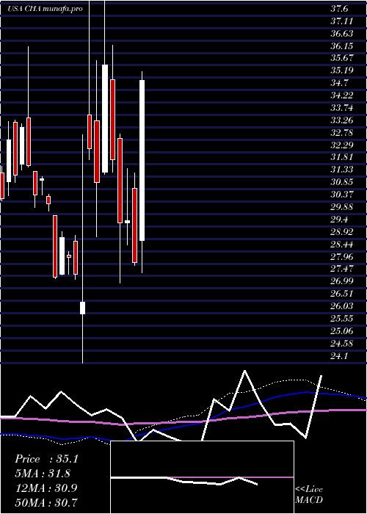
Task: Click the 32.78 price axis label
Action: [342, 133]
